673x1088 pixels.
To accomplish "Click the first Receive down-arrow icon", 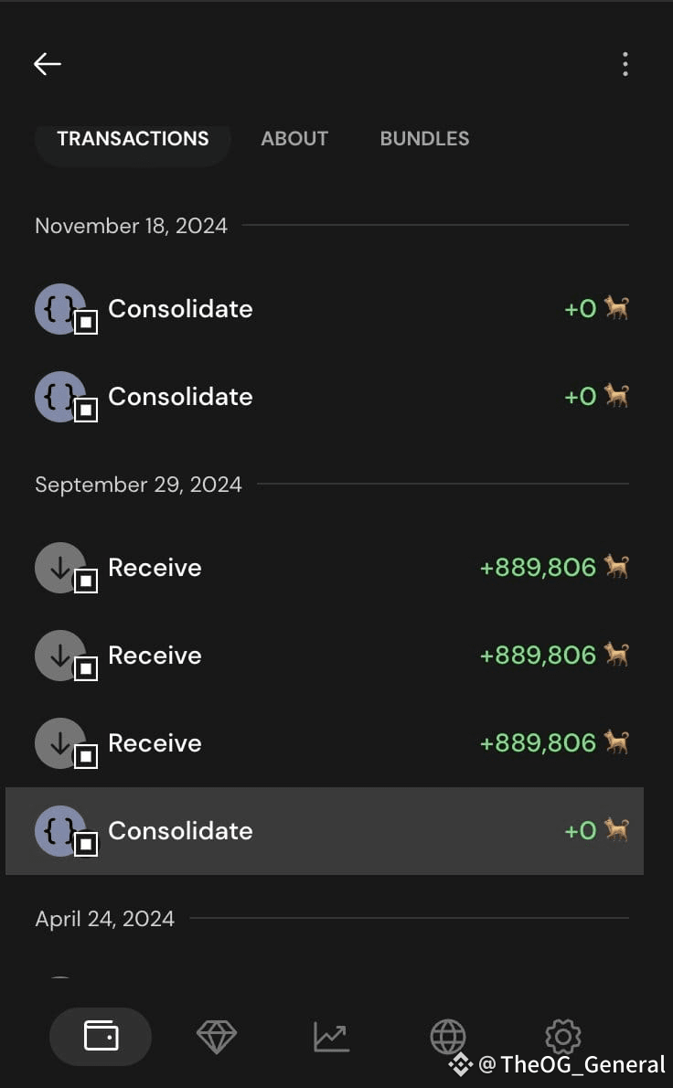I will [61, 568].
